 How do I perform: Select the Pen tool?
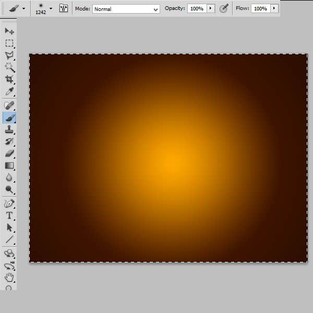point(9,203)
